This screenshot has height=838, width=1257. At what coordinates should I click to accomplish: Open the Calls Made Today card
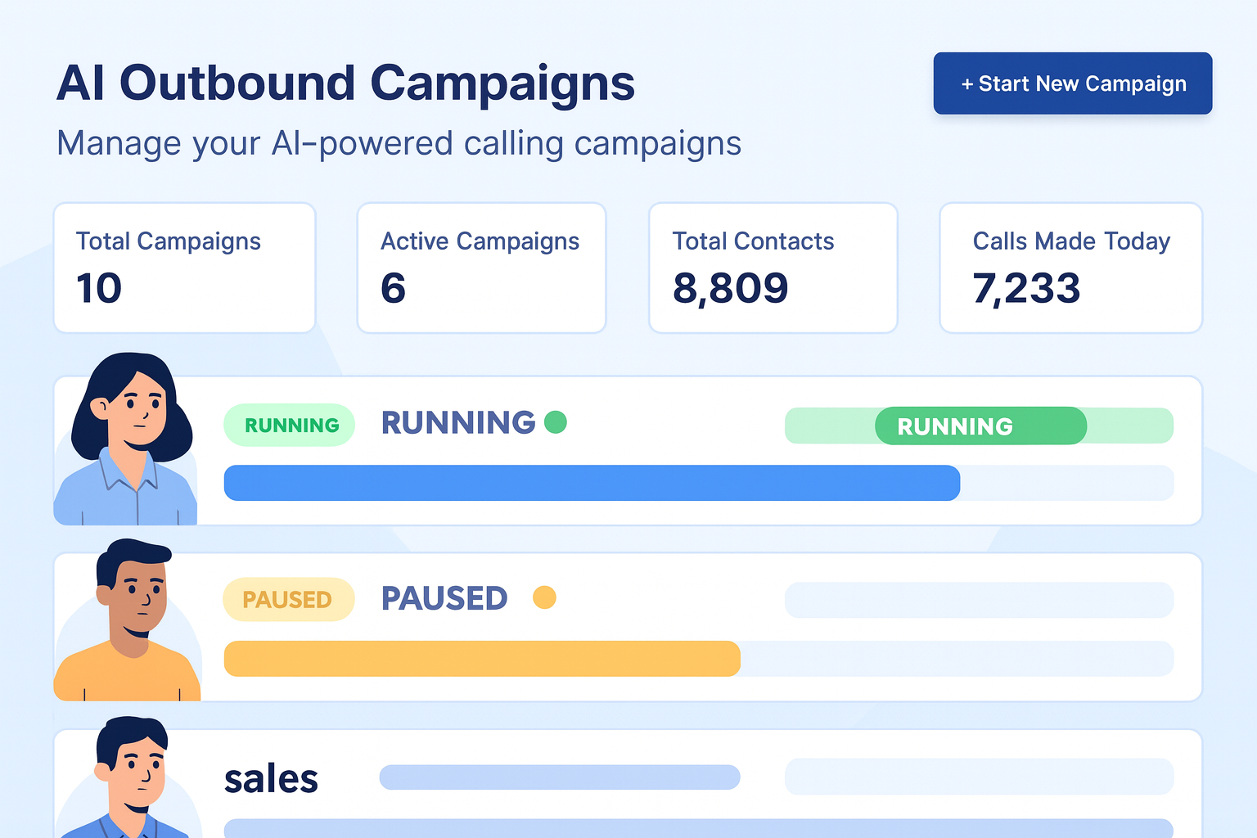pos(1070,268)
